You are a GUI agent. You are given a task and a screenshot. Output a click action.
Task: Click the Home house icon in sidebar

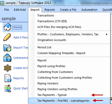click(x=7, y=27)
